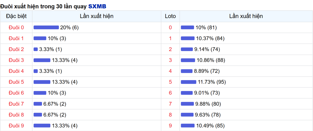This screenshot has width=313, height=131.
Task: Click the Loto 9 bar showing 10.49%
Action: click(188, 126)
